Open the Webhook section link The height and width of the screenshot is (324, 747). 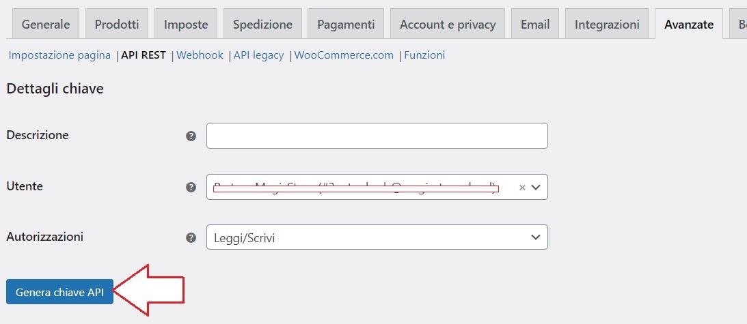pyautogui.click(x=200, y=55)
